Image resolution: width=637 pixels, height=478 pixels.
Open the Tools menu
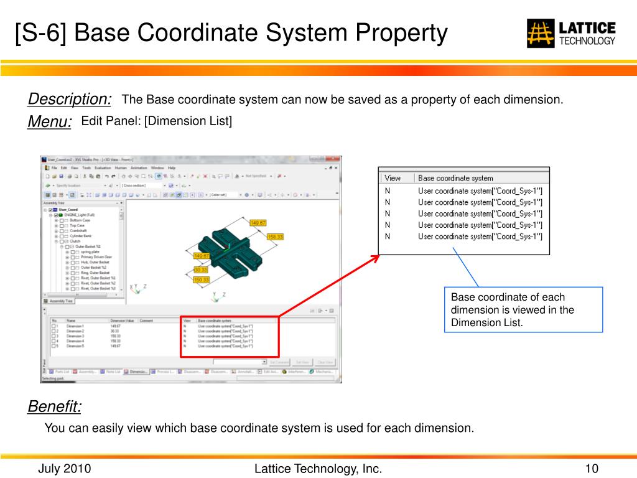(86, 168)
